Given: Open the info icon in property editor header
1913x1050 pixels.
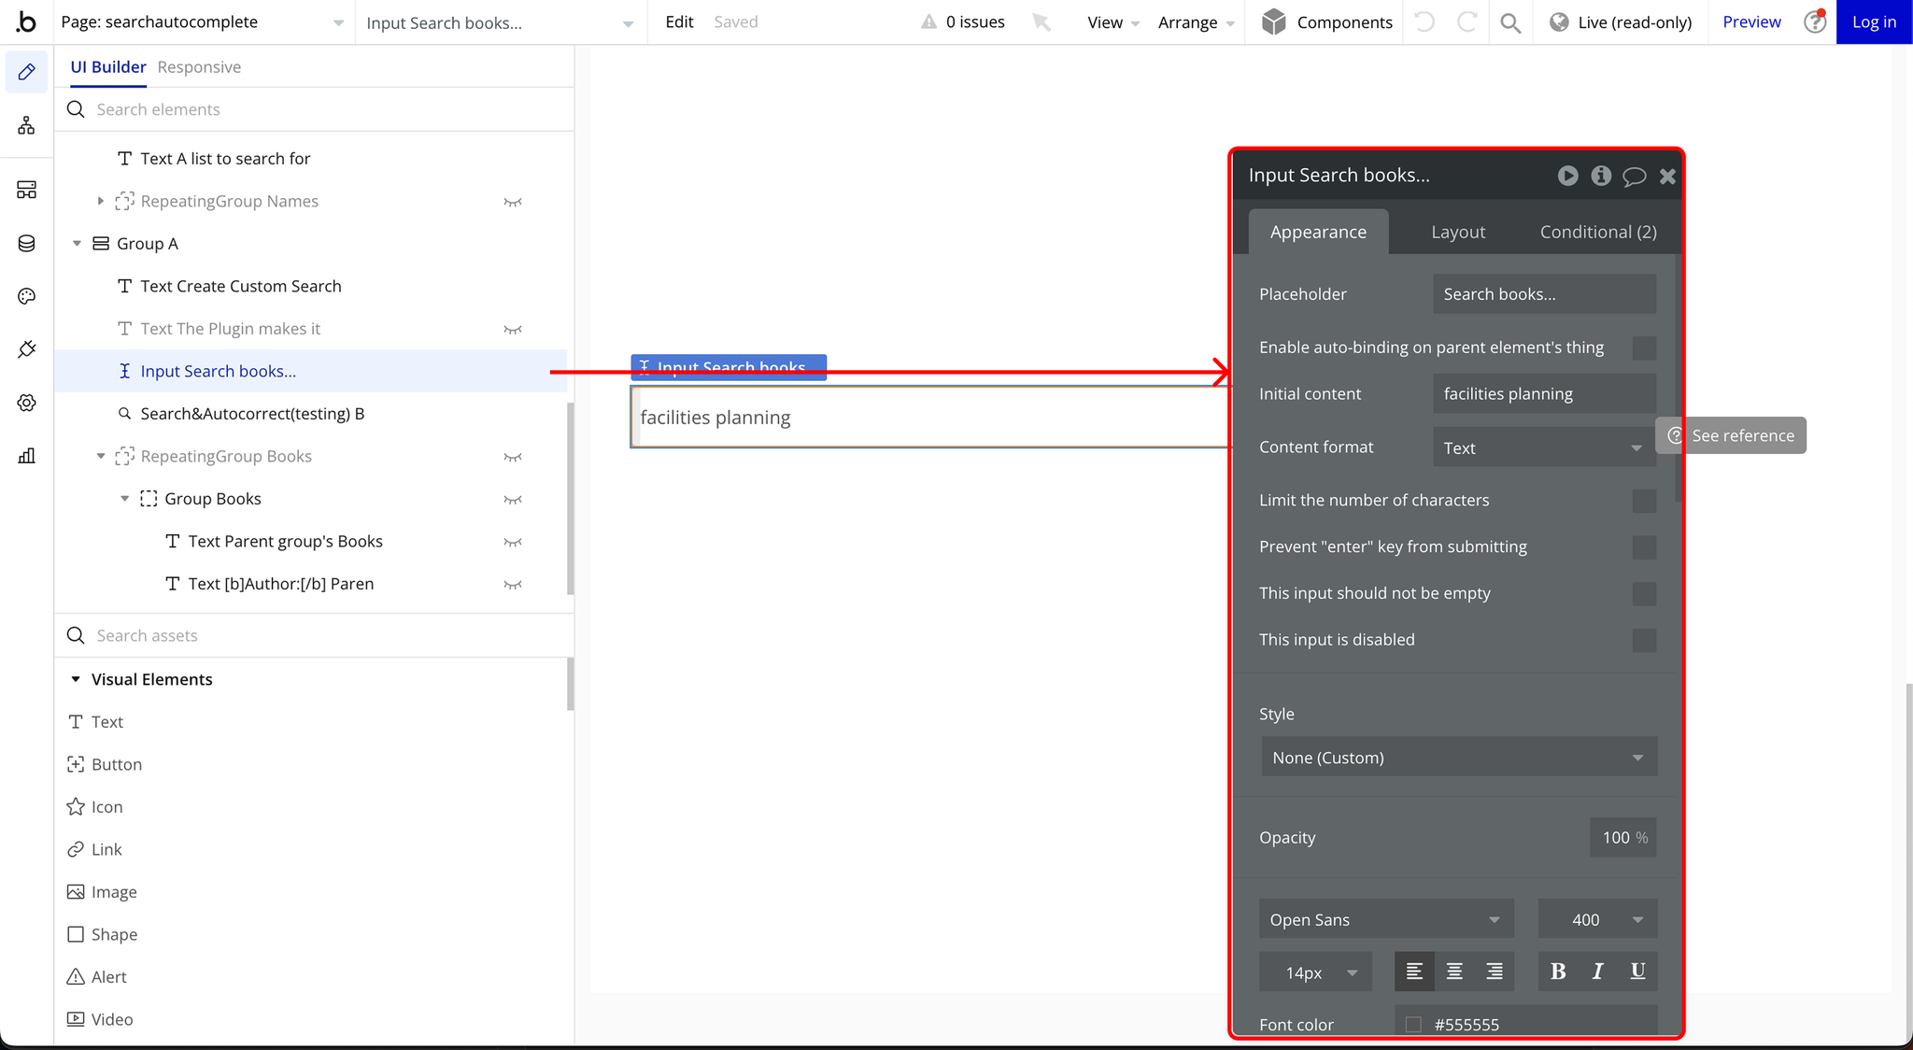Looking at the screenshot, I should (x=1601, y=176).
